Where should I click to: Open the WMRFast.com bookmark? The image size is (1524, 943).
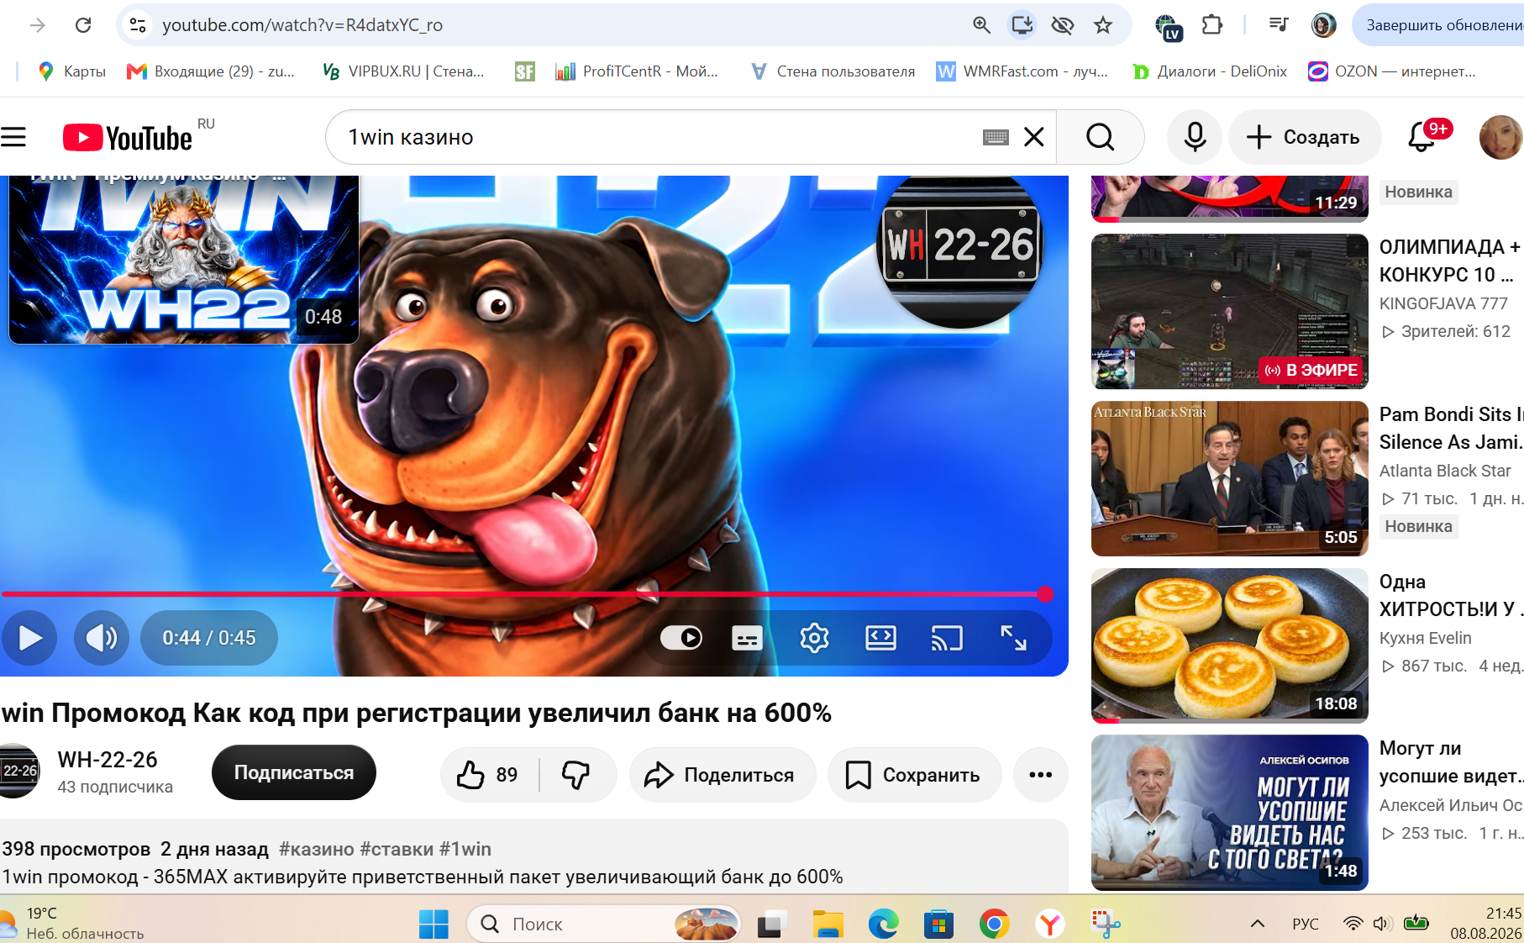(x=1022, y=71)
